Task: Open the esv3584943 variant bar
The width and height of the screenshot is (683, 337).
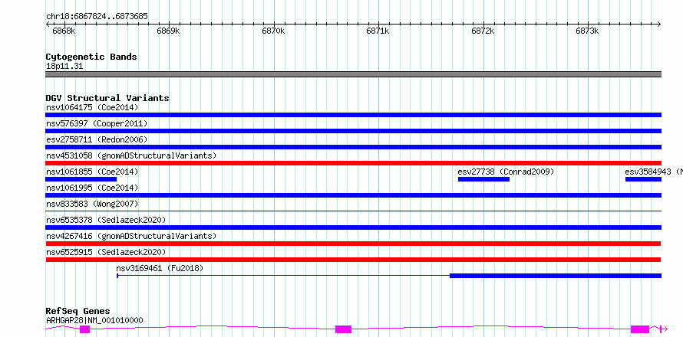Action: (x=643, y=179)
